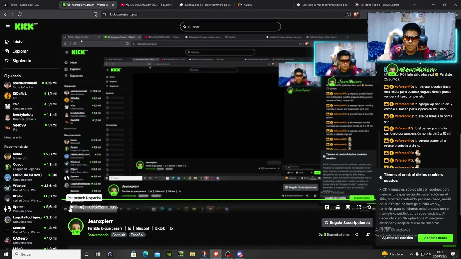Open Windows Start menu
This screenshot has height=259, width=461.
click(x=5, y=254)
